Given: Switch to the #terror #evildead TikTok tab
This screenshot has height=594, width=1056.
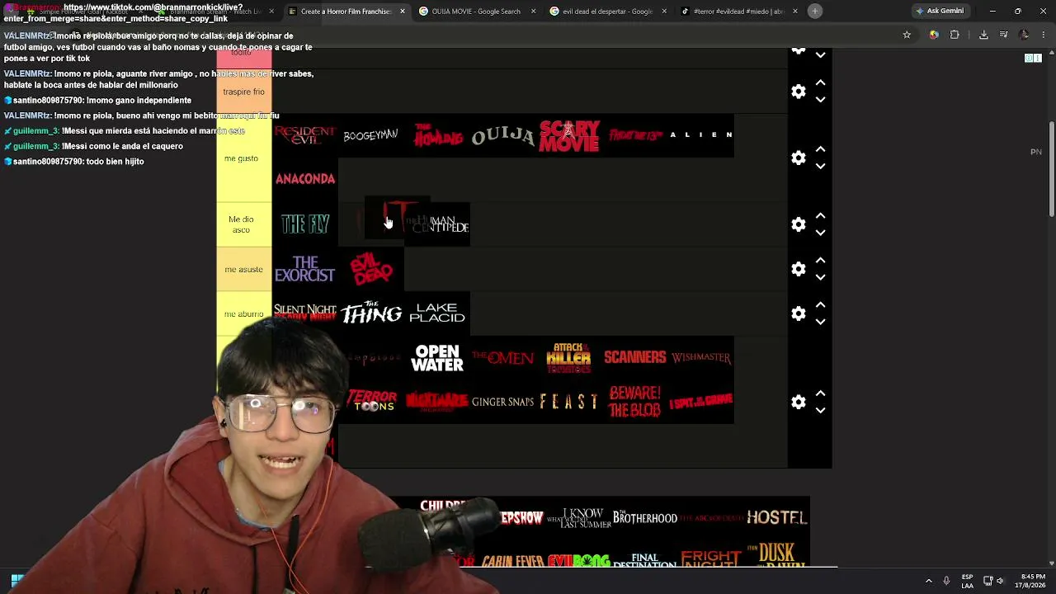Looking at the screenshot, I should [x=739, y=12].
